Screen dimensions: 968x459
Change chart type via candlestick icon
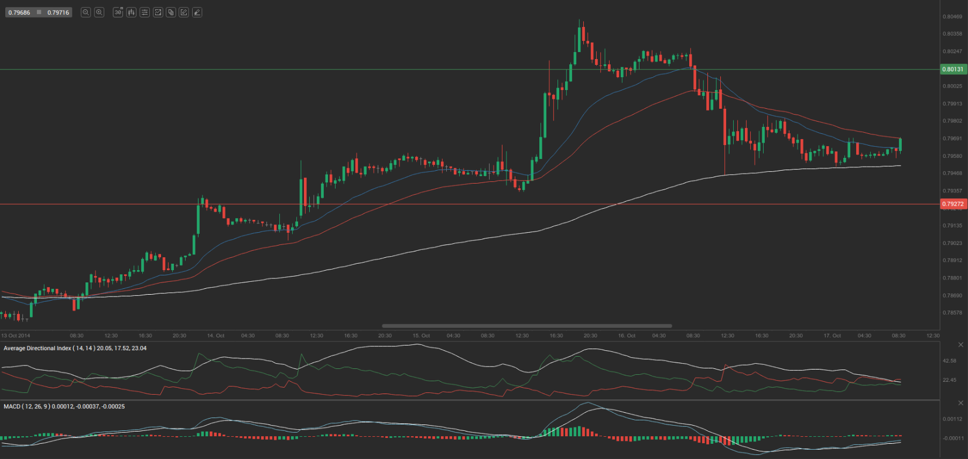tap(131, 12)
